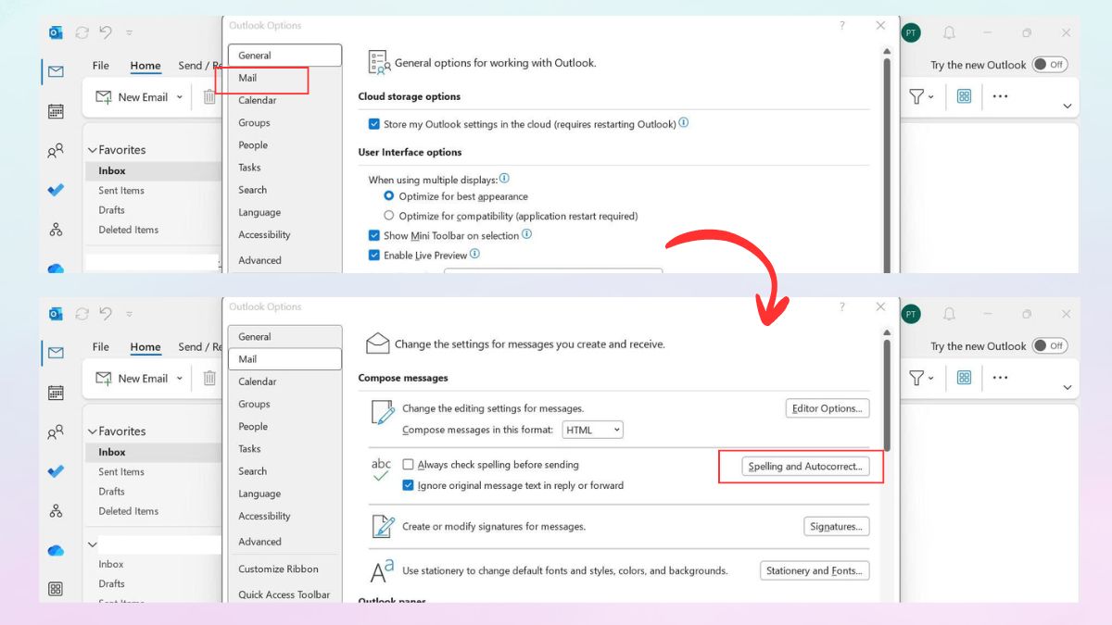Click PT avatar in lower screenshot
Image resolution: width=1112 pixels, height=625 pixels.
point(911,314)
